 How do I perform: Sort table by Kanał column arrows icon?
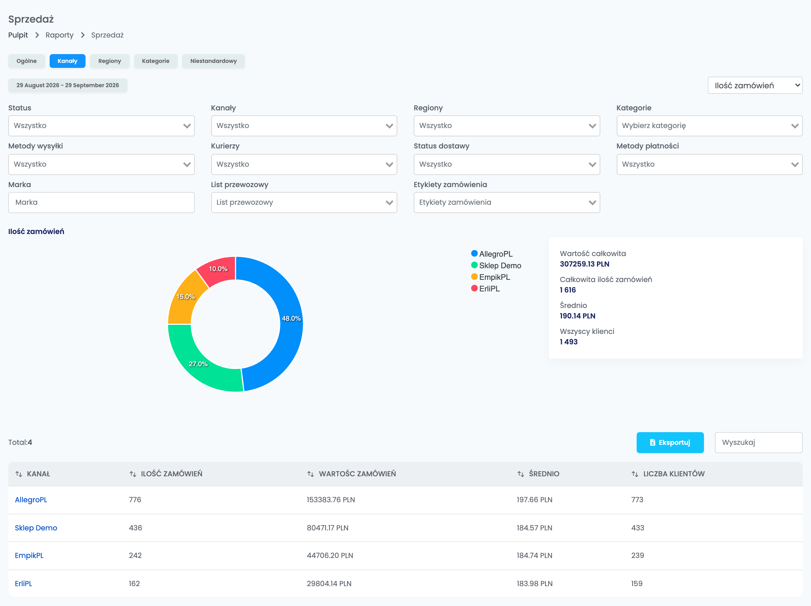[x=19, y=474]
